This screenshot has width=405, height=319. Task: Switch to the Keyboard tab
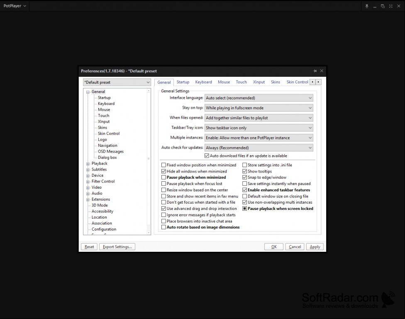pos(203,82)
